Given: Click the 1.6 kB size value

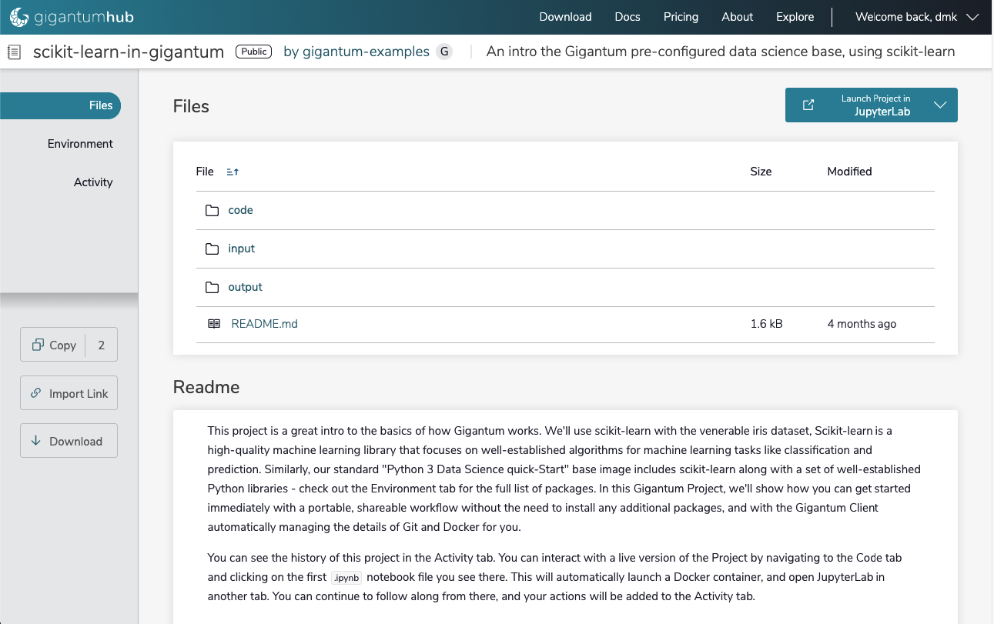Looking at the screenshot, I should click(x=766, y=324).
